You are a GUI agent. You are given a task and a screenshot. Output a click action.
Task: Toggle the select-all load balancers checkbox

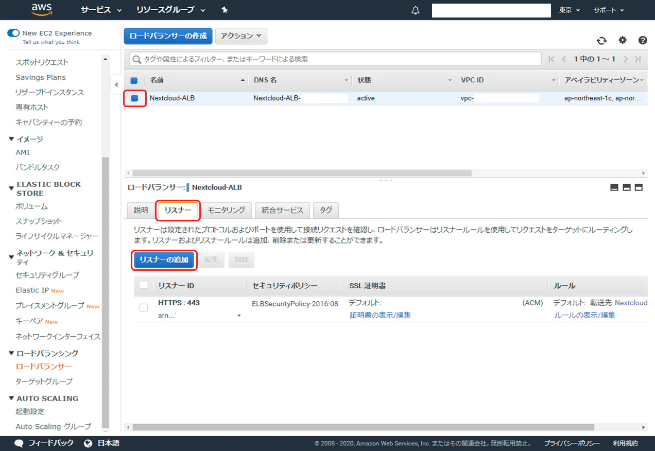[134, 80]
